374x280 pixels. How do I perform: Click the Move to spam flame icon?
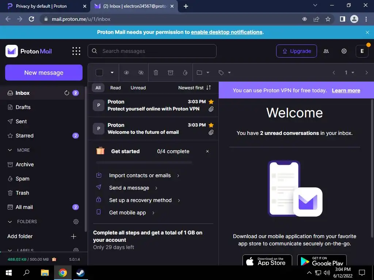[185, 73]
